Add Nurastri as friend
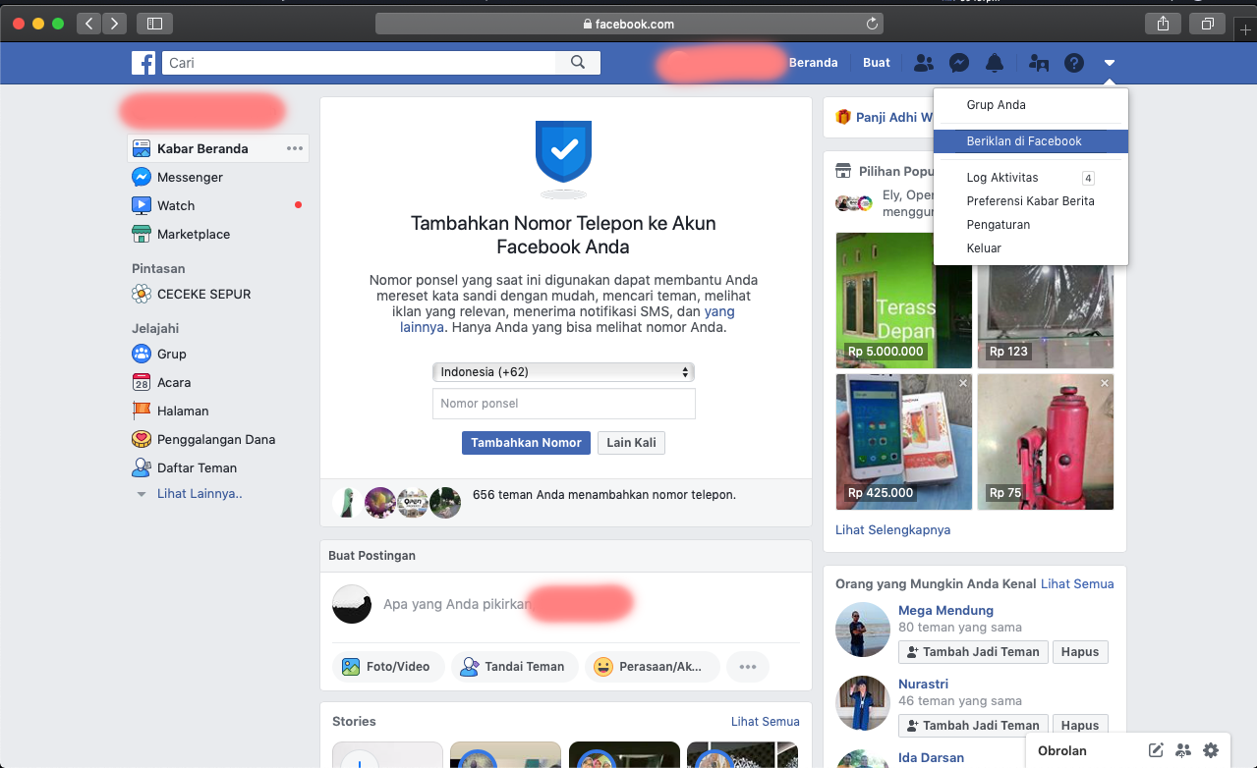The width and height of the screenshot is (1257, 768). pyautogui.click(x=972, y=726)
